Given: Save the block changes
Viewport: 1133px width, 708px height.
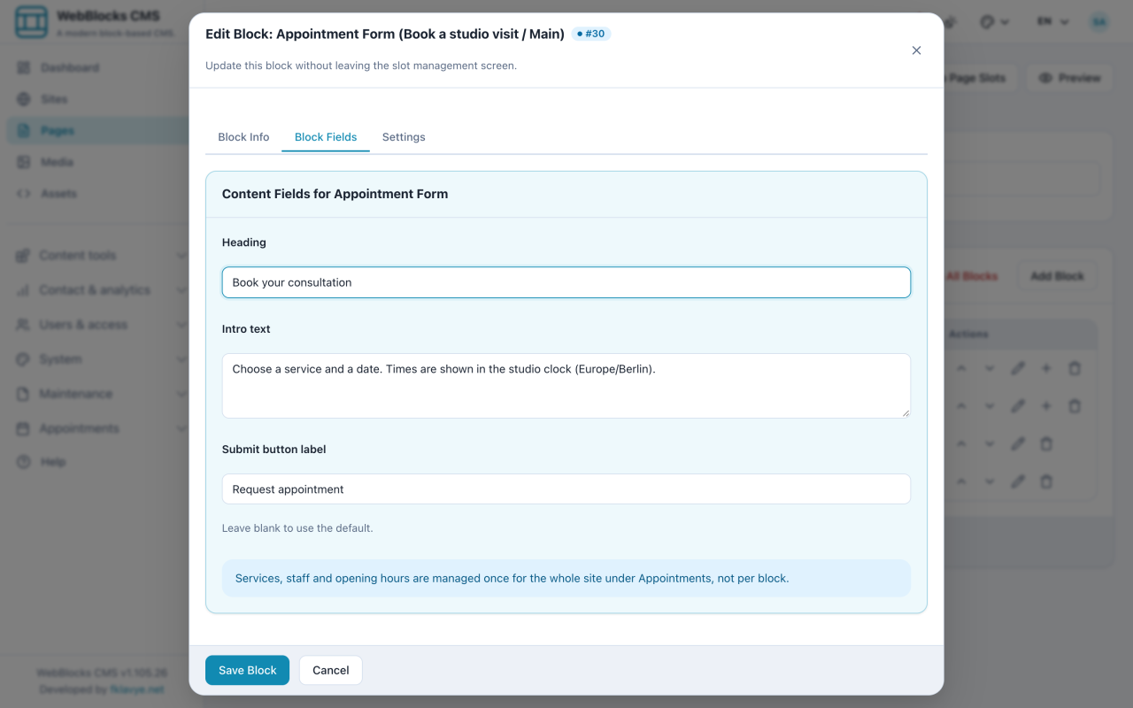Looking at the screenshot, I should tap(248, 670).
